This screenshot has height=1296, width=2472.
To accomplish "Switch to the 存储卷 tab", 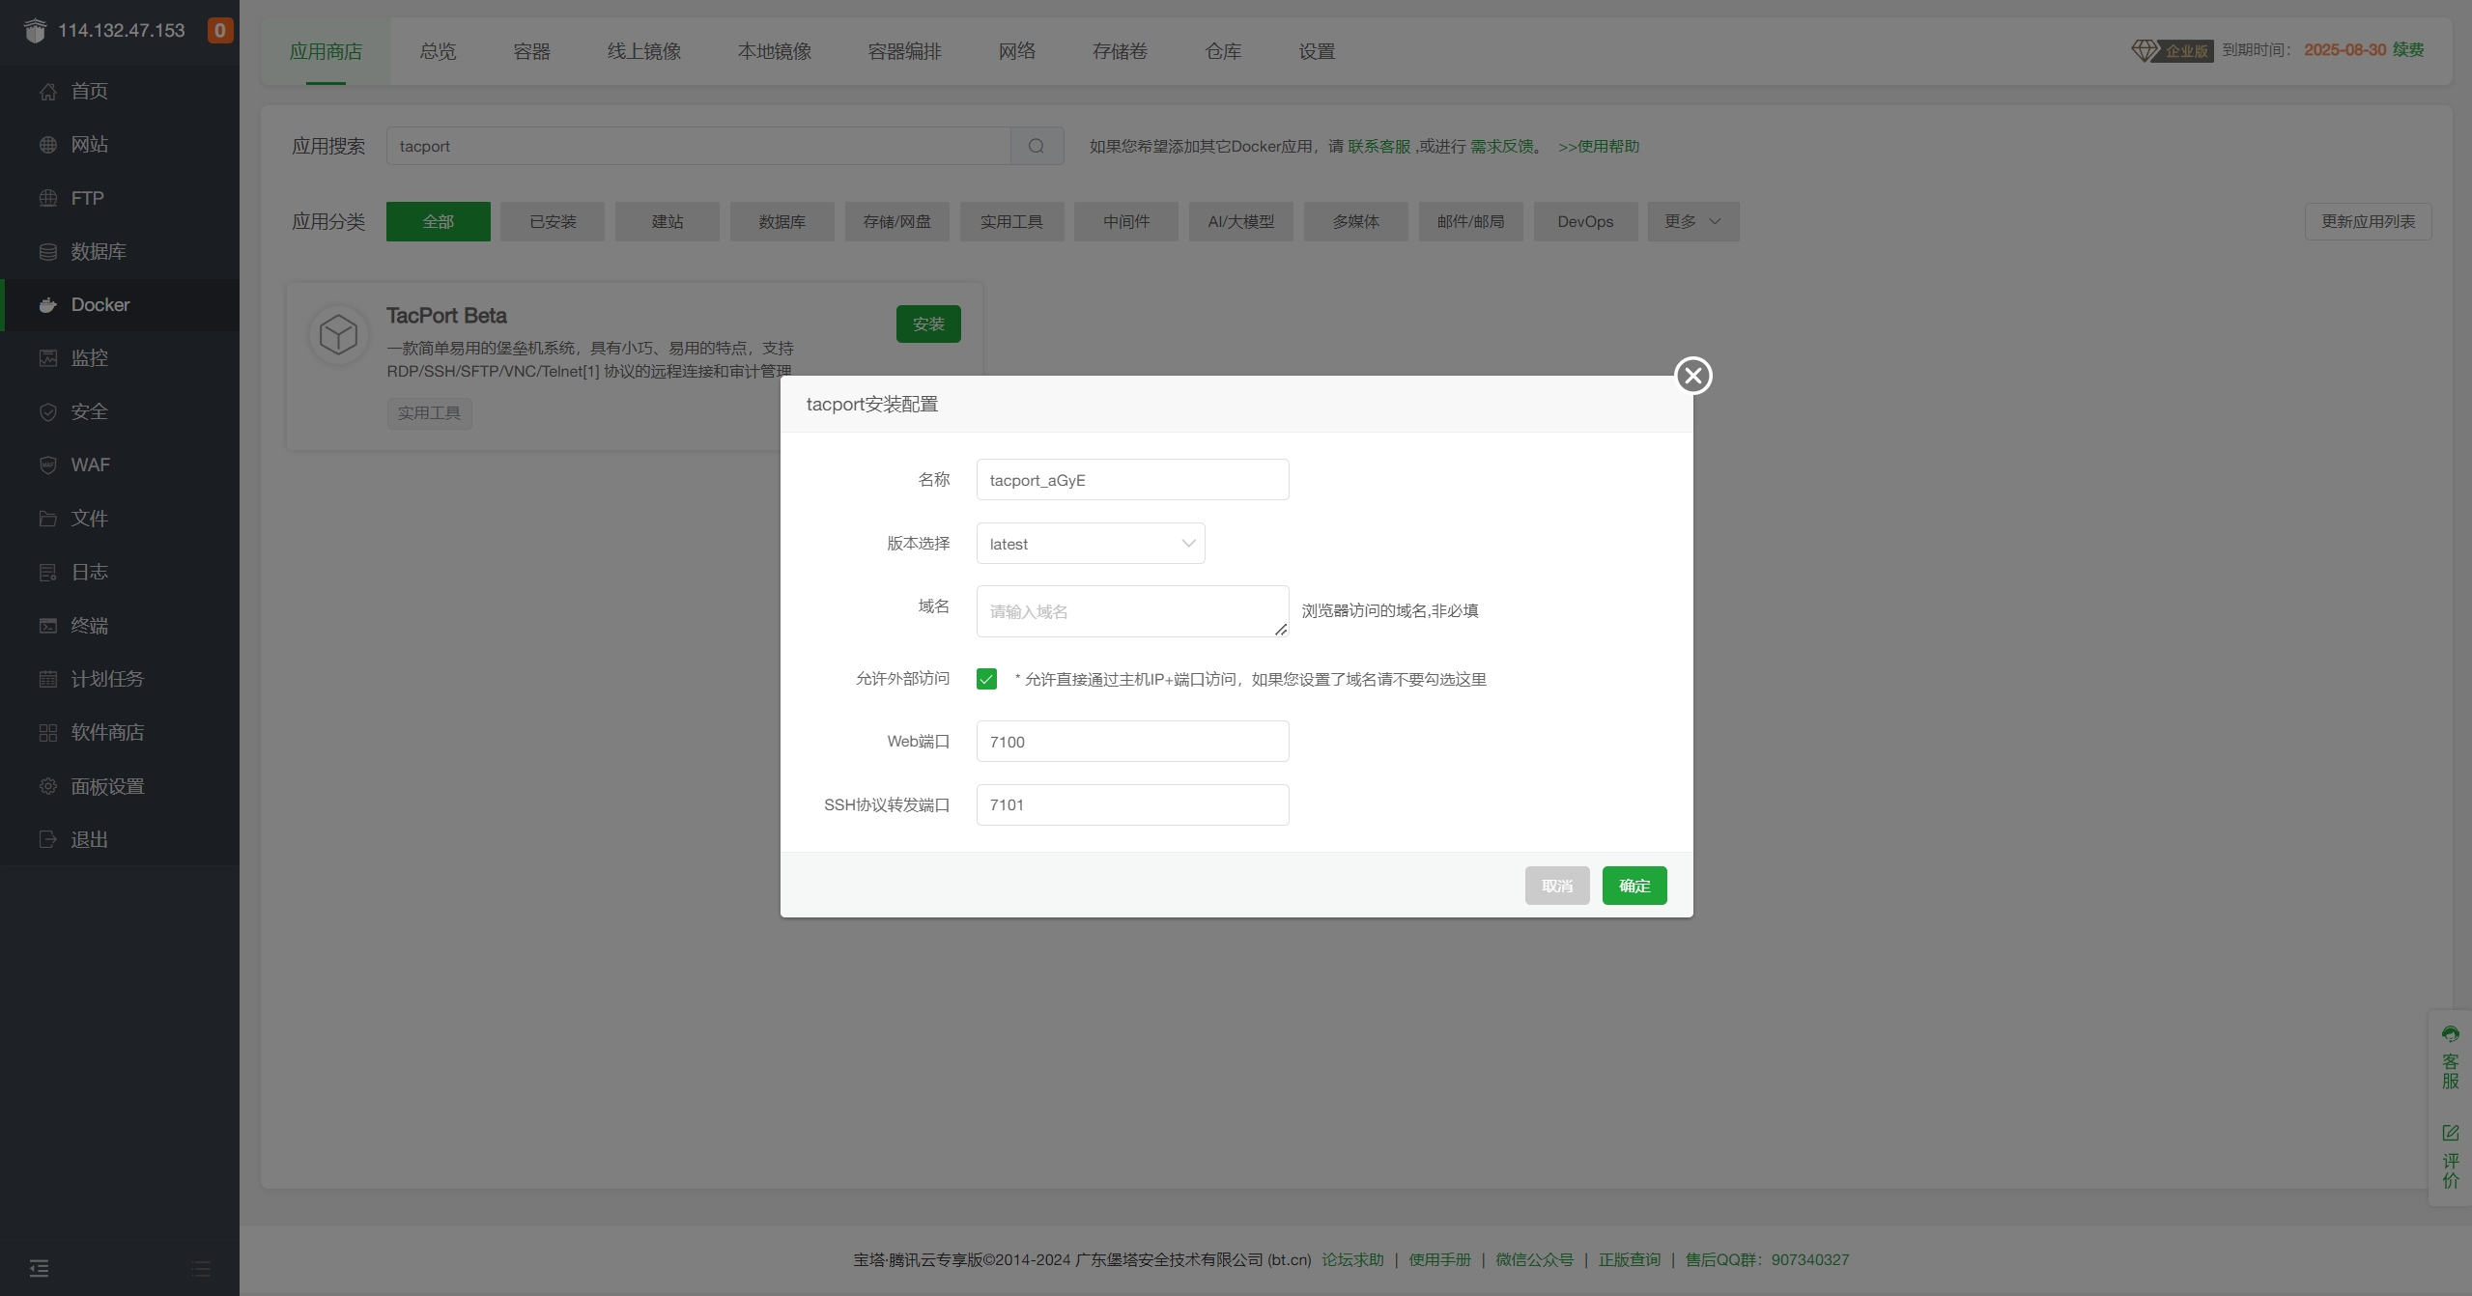I will (1121, 51).
